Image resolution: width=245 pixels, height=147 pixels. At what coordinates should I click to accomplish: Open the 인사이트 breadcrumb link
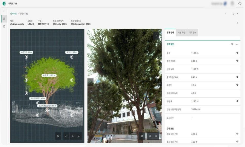pos(13,14)
